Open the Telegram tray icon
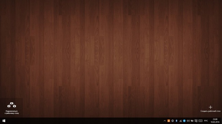Viewport: 222px width, 124px height. 184,121
